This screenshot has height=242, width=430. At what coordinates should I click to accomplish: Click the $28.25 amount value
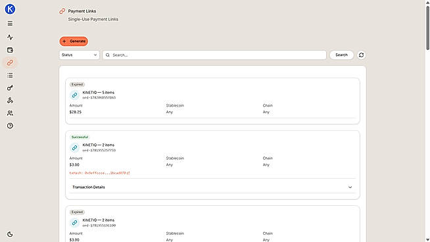pyautogui.click(x=76, y=112)
